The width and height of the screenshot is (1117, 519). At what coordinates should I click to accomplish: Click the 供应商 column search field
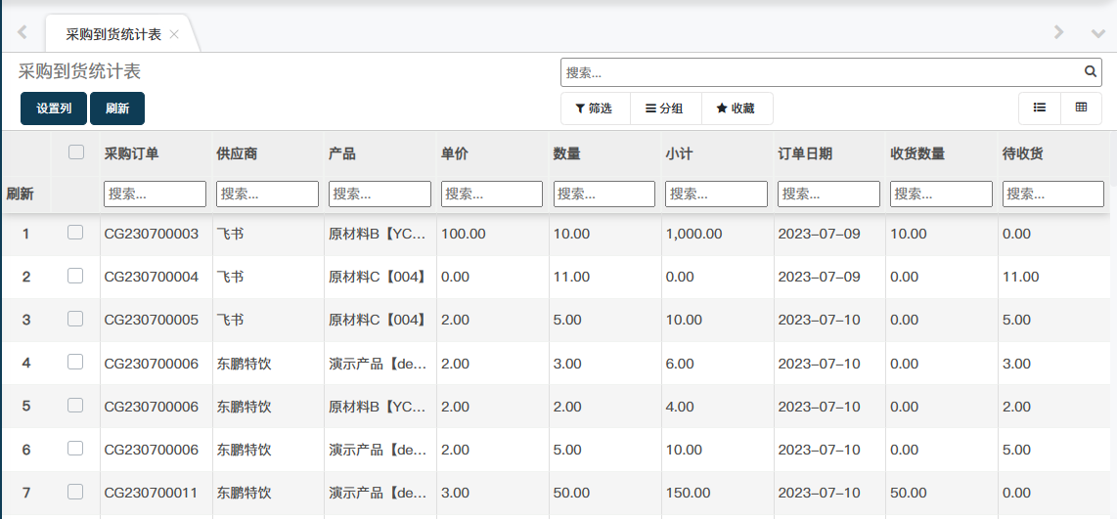267,194
